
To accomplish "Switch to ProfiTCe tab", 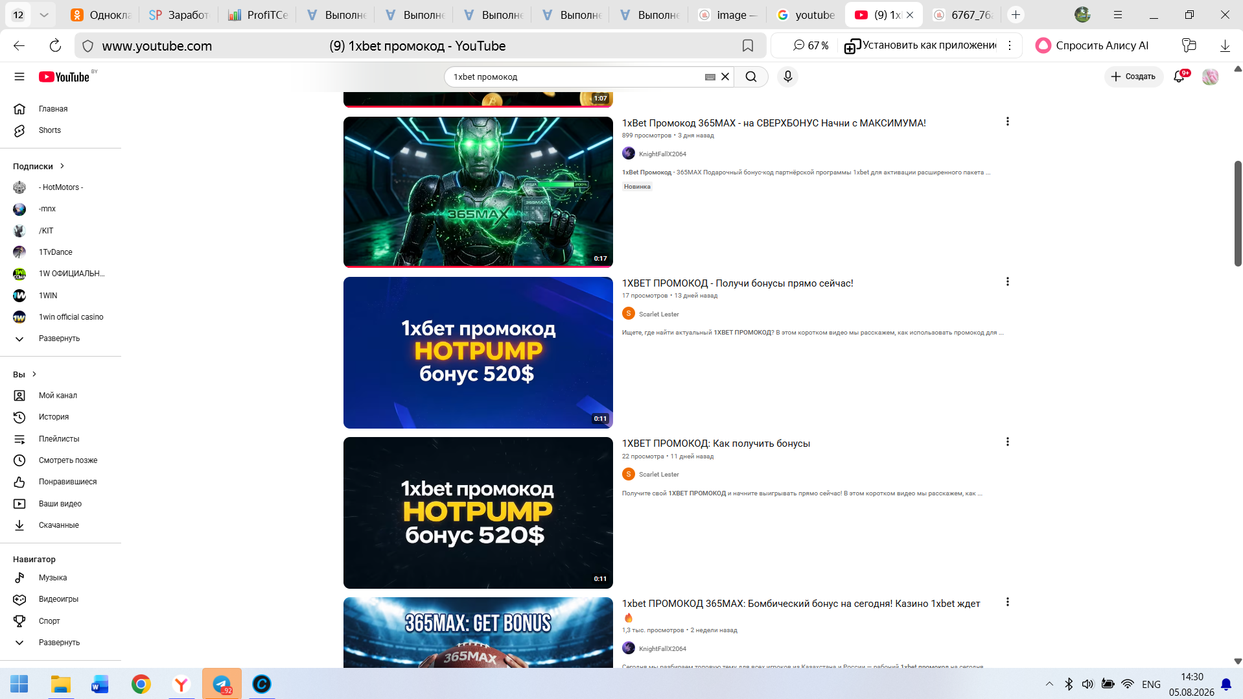I will tap(258, 15).
